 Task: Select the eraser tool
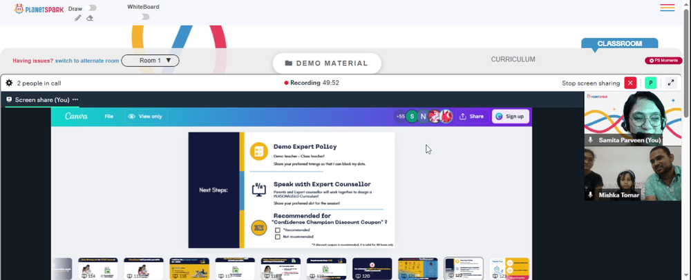tap(89, 18)
